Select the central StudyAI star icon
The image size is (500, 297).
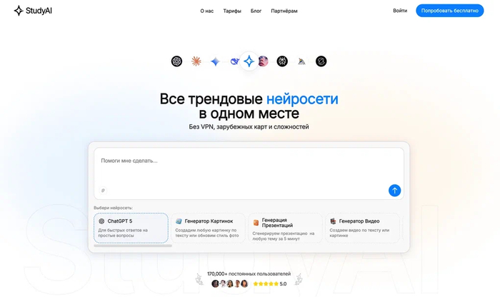tap(249, 61)
